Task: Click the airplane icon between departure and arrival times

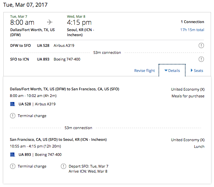Action: 50,22
